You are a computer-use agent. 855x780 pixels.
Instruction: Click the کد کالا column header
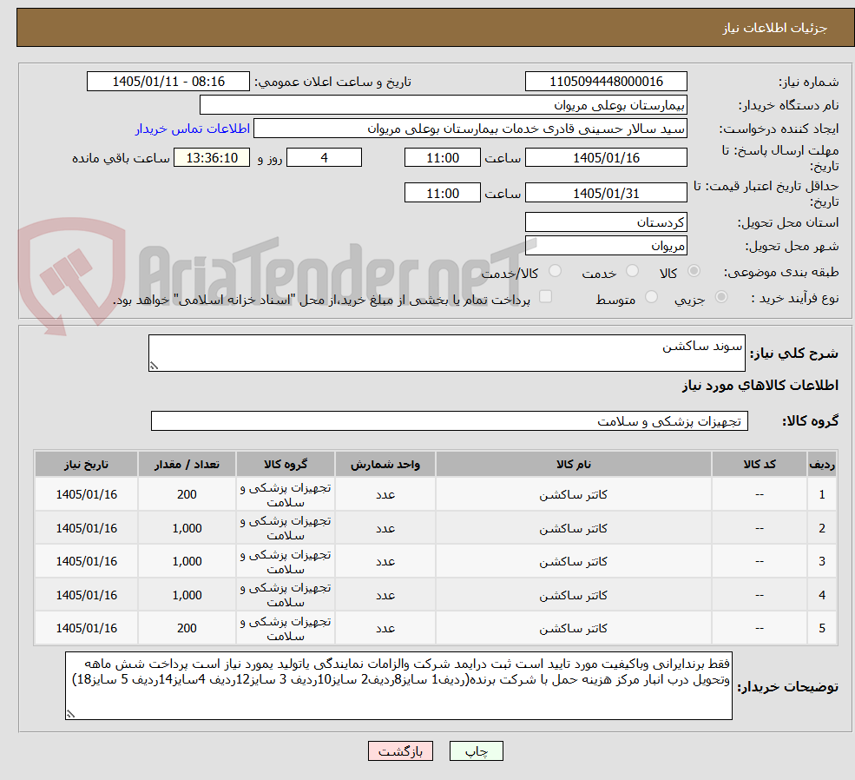click(x=759, y=464)
